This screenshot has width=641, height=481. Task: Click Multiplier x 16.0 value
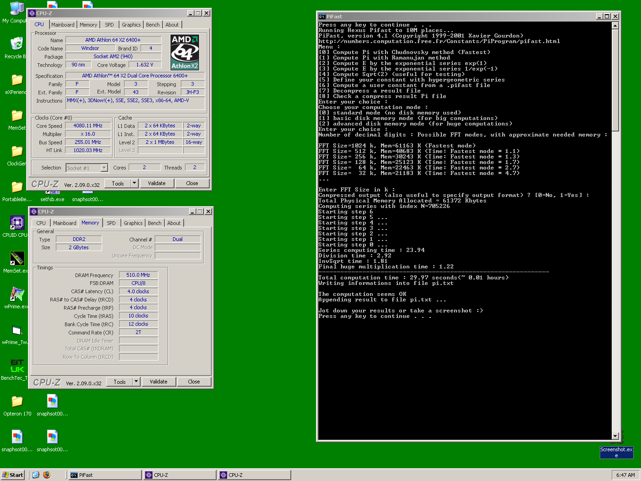point(88,134)
